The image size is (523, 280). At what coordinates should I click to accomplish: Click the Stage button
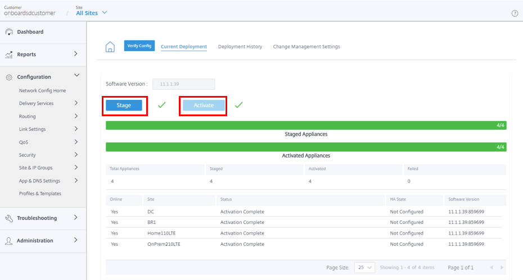pos(124,105)
